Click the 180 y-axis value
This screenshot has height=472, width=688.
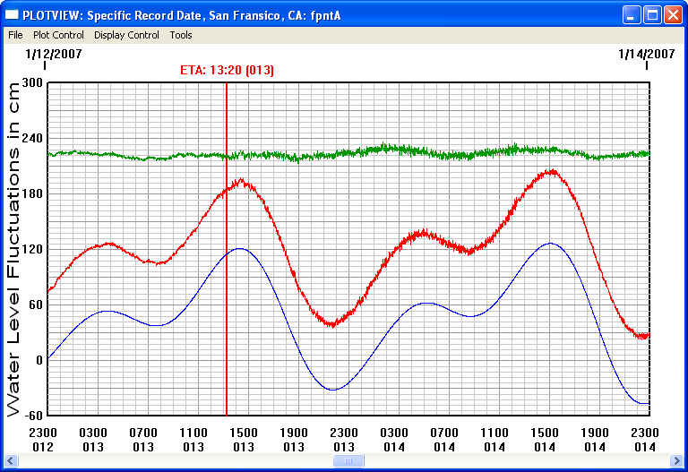click(x=32, y=193)
